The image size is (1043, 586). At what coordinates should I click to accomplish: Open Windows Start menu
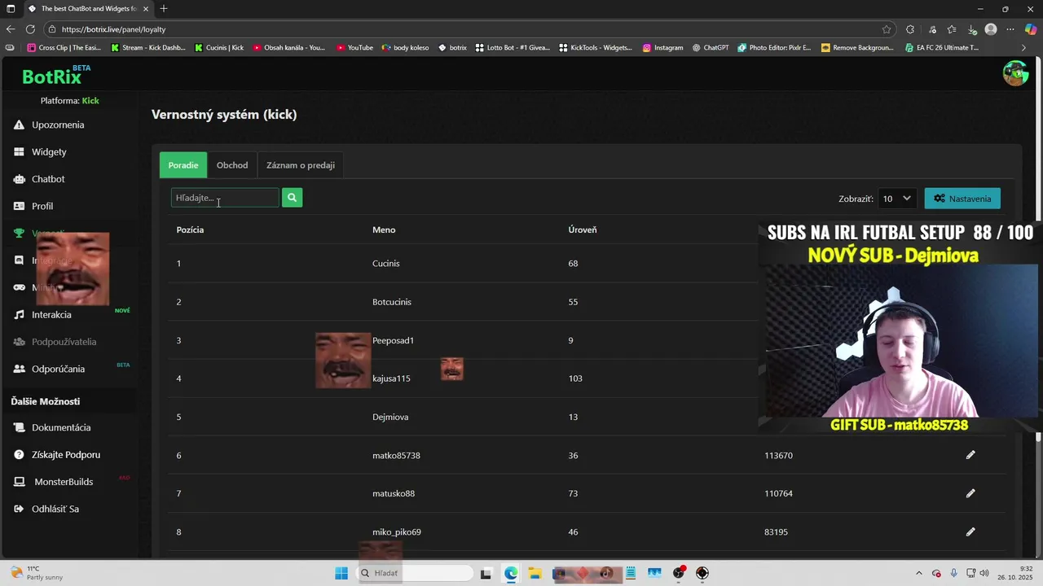(x=341, y=573)
